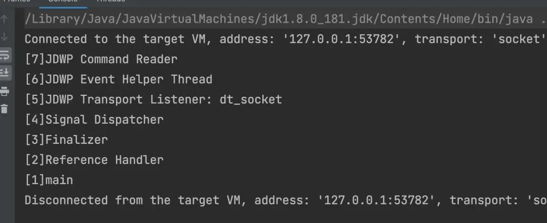Click the '[2]Reference Handler' output line
Screen dimensions: 547x223
94,160
